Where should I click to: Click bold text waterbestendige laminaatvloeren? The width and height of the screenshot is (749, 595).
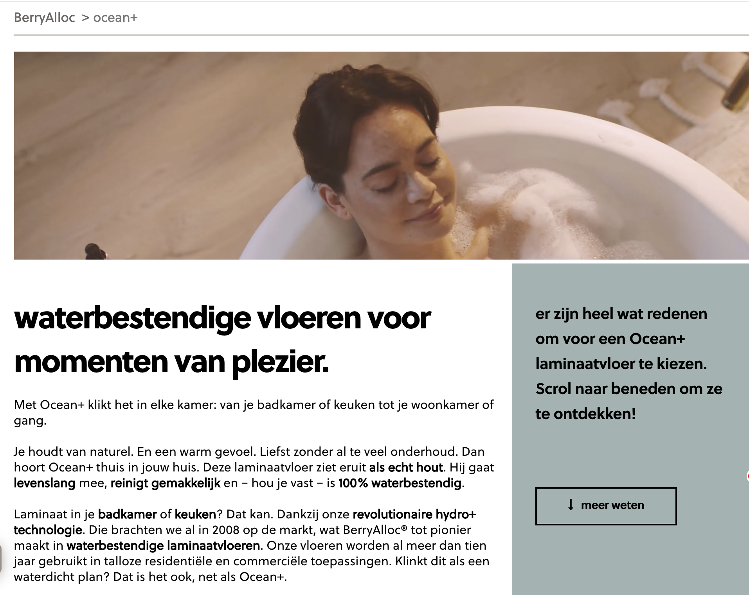163,546
